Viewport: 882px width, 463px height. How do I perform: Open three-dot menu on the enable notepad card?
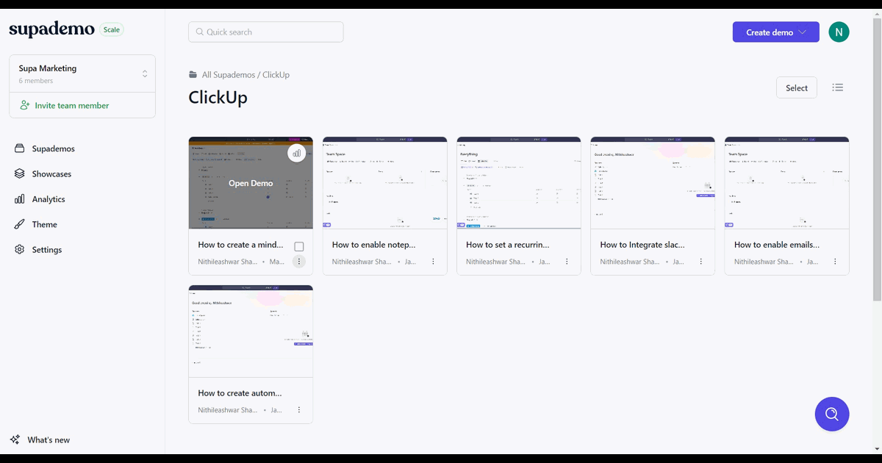point(433,262)
